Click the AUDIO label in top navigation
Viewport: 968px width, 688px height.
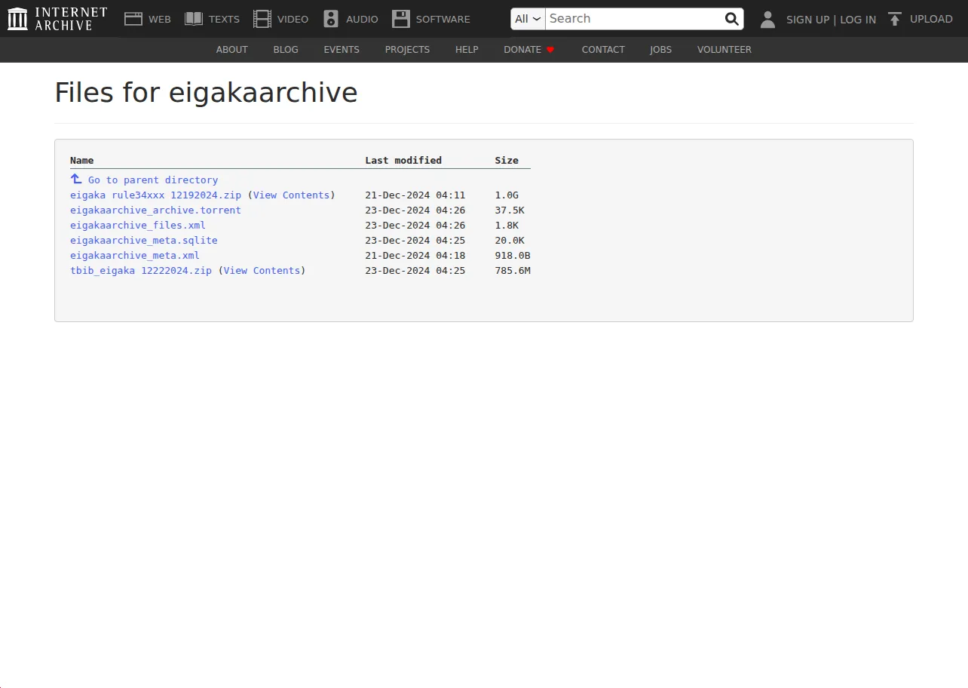(x=362, y=20)
